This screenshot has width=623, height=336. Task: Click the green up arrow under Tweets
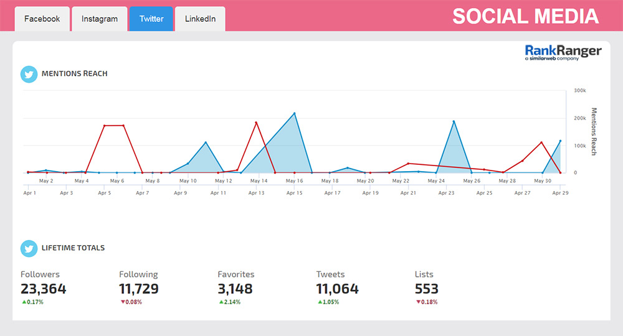(x=319, y=302)
